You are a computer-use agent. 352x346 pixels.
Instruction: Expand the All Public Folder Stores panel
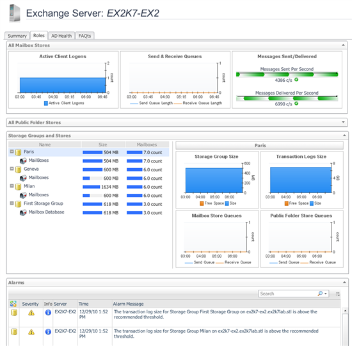(x=343, y=122)
